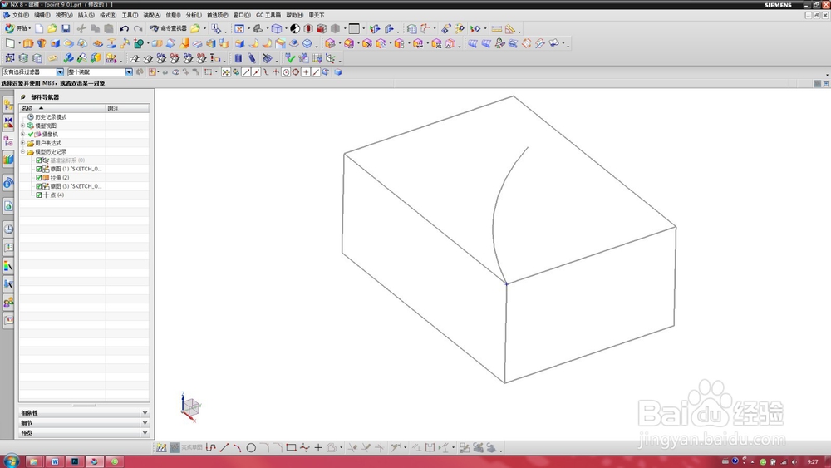Expand the 模型视图 tree node
This screenshot has width=831, height=468.
click(22, 126)
